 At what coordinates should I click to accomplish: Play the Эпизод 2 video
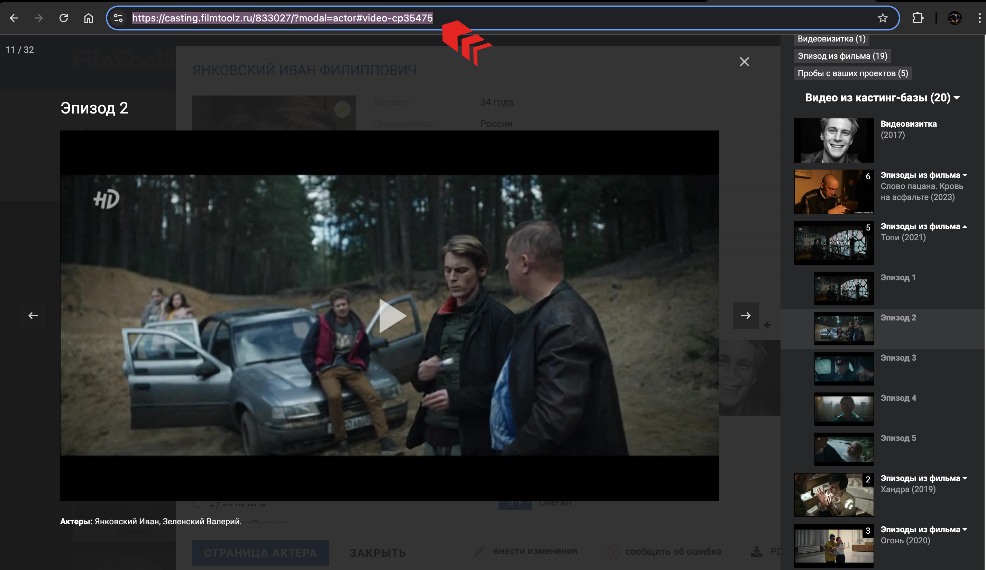click(392, 316)
